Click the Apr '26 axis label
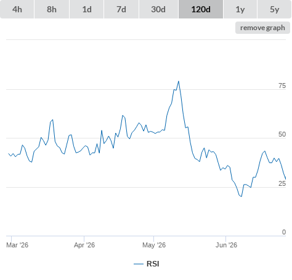 (x=84, y=245)
